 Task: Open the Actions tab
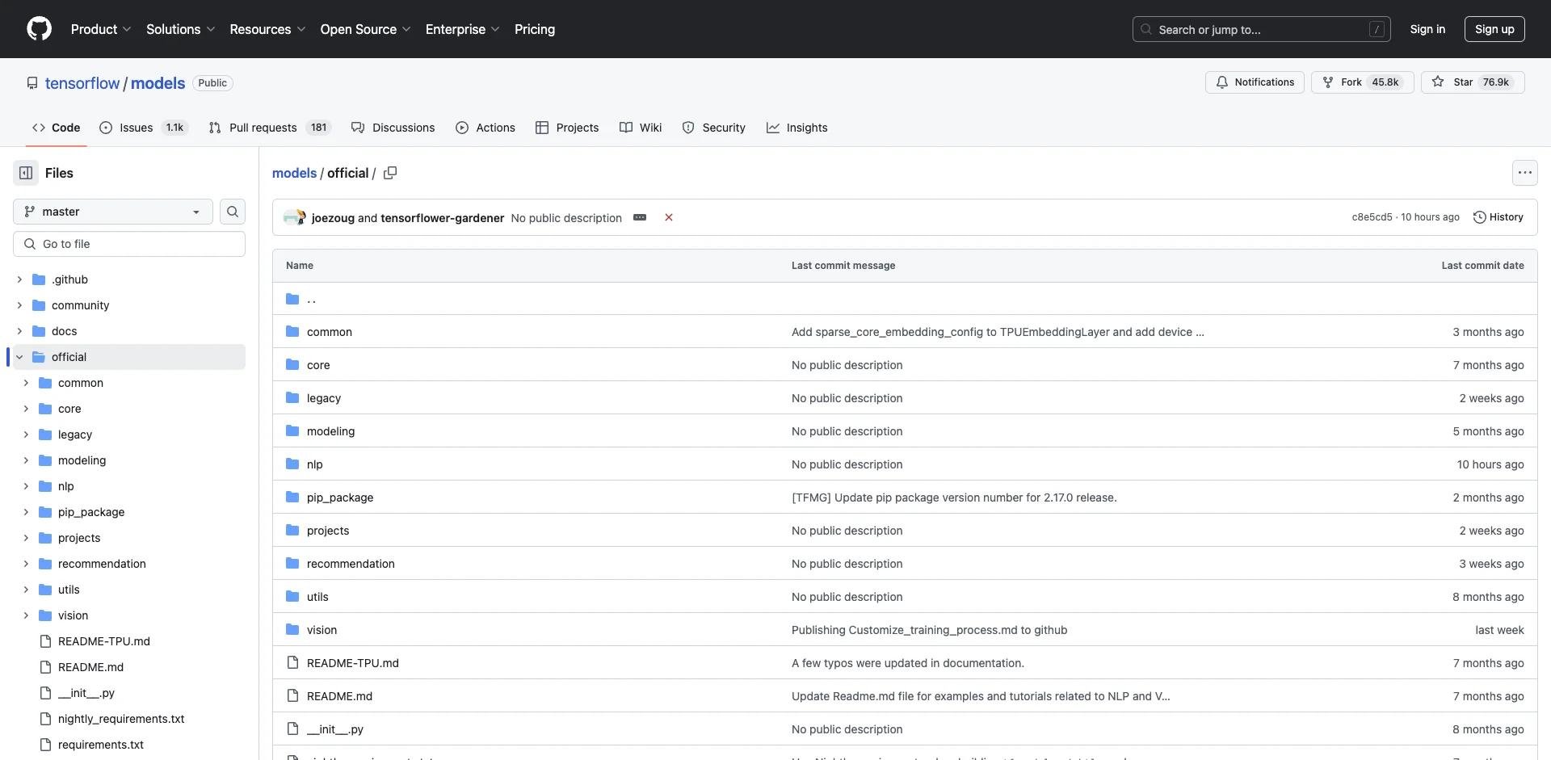tap(485, 128)
